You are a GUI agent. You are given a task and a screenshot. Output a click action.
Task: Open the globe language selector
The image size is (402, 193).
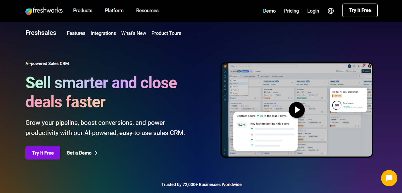(x=331, y=11)
